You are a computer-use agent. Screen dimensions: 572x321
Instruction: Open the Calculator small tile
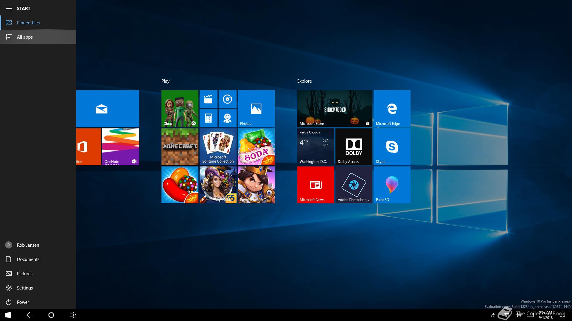[208, 118]
